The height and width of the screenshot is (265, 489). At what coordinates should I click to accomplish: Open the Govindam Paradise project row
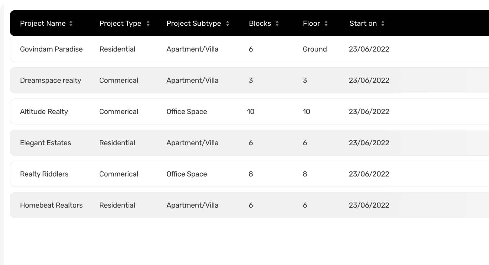pos(249,49)
